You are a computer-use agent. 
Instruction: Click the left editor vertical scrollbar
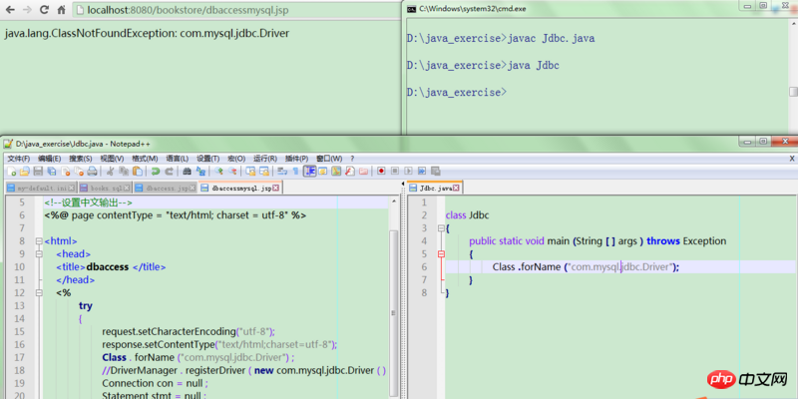click(x=393, y=299)
